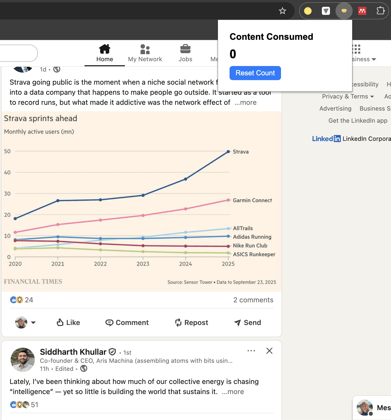Screen dimensions: 391x420
Task: Open the Strava sprints ahead chart image
Action: 142,202
